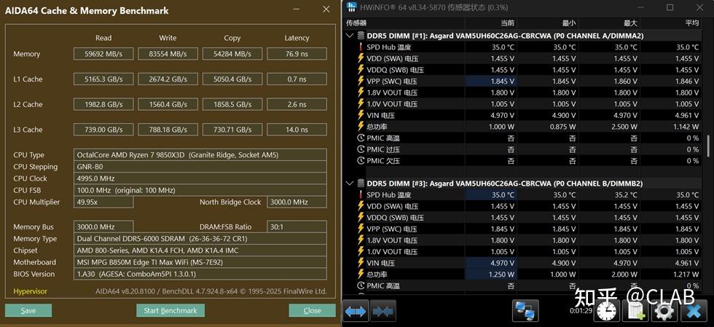Click the blue X close-sensors icon in HWiNFO
This screenshot has height=327, width=714.
point(694,312)
